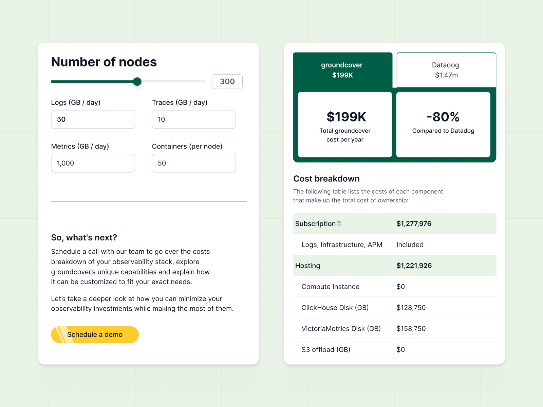Click the S3 offload (GB) row label

(326, 350)
